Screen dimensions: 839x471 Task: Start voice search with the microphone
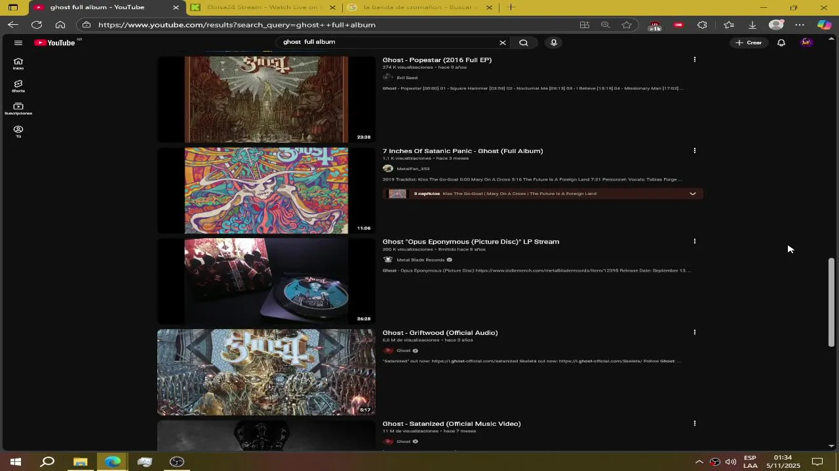point(554,43)
